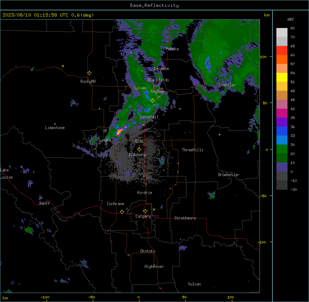The height and width of the screenshot is (302, 309).
Task: Click the dBZ legend heading
Action: pos(290,19)
